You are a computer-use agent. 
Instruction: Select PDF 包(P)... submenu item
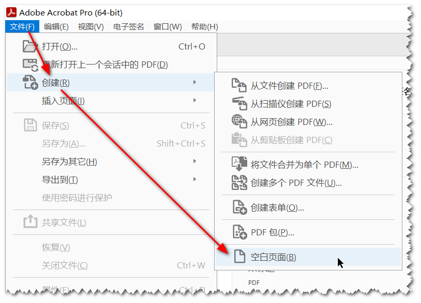pos(308,232)
